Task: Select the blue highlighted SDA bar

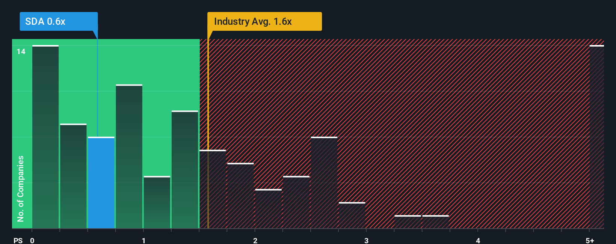Action: (x=101, y=182)
